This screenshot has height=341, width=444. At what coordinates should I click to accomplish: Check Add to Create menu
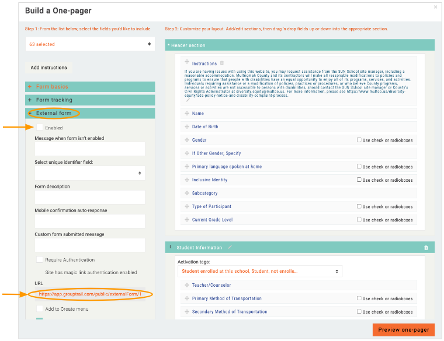(39, 308)
